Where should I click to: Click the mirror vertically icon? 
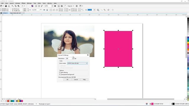pyautogui.click(x=47, y=10)
